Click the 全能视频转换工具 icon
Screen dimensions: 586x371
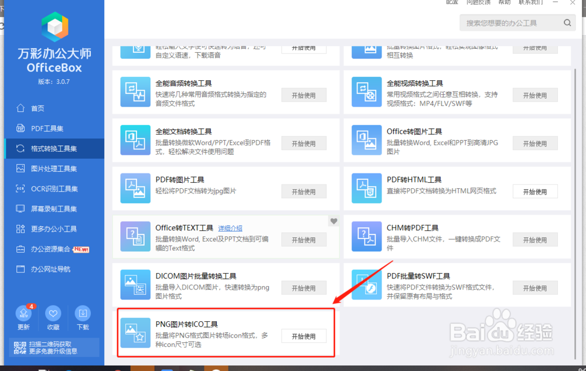[367, 92]
